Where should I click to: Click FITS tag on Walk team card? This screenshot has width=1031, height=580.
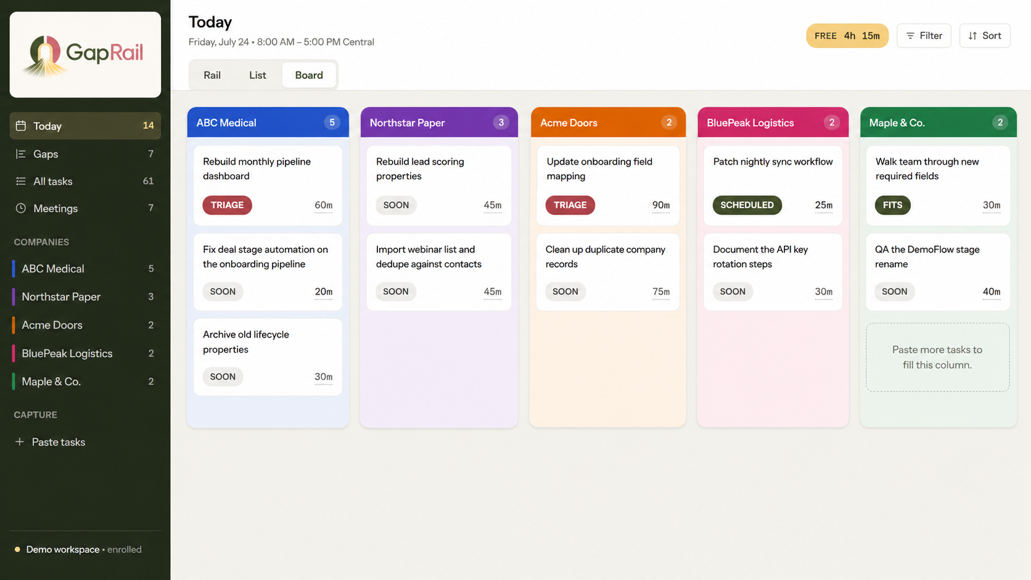(x=892, y=205)
